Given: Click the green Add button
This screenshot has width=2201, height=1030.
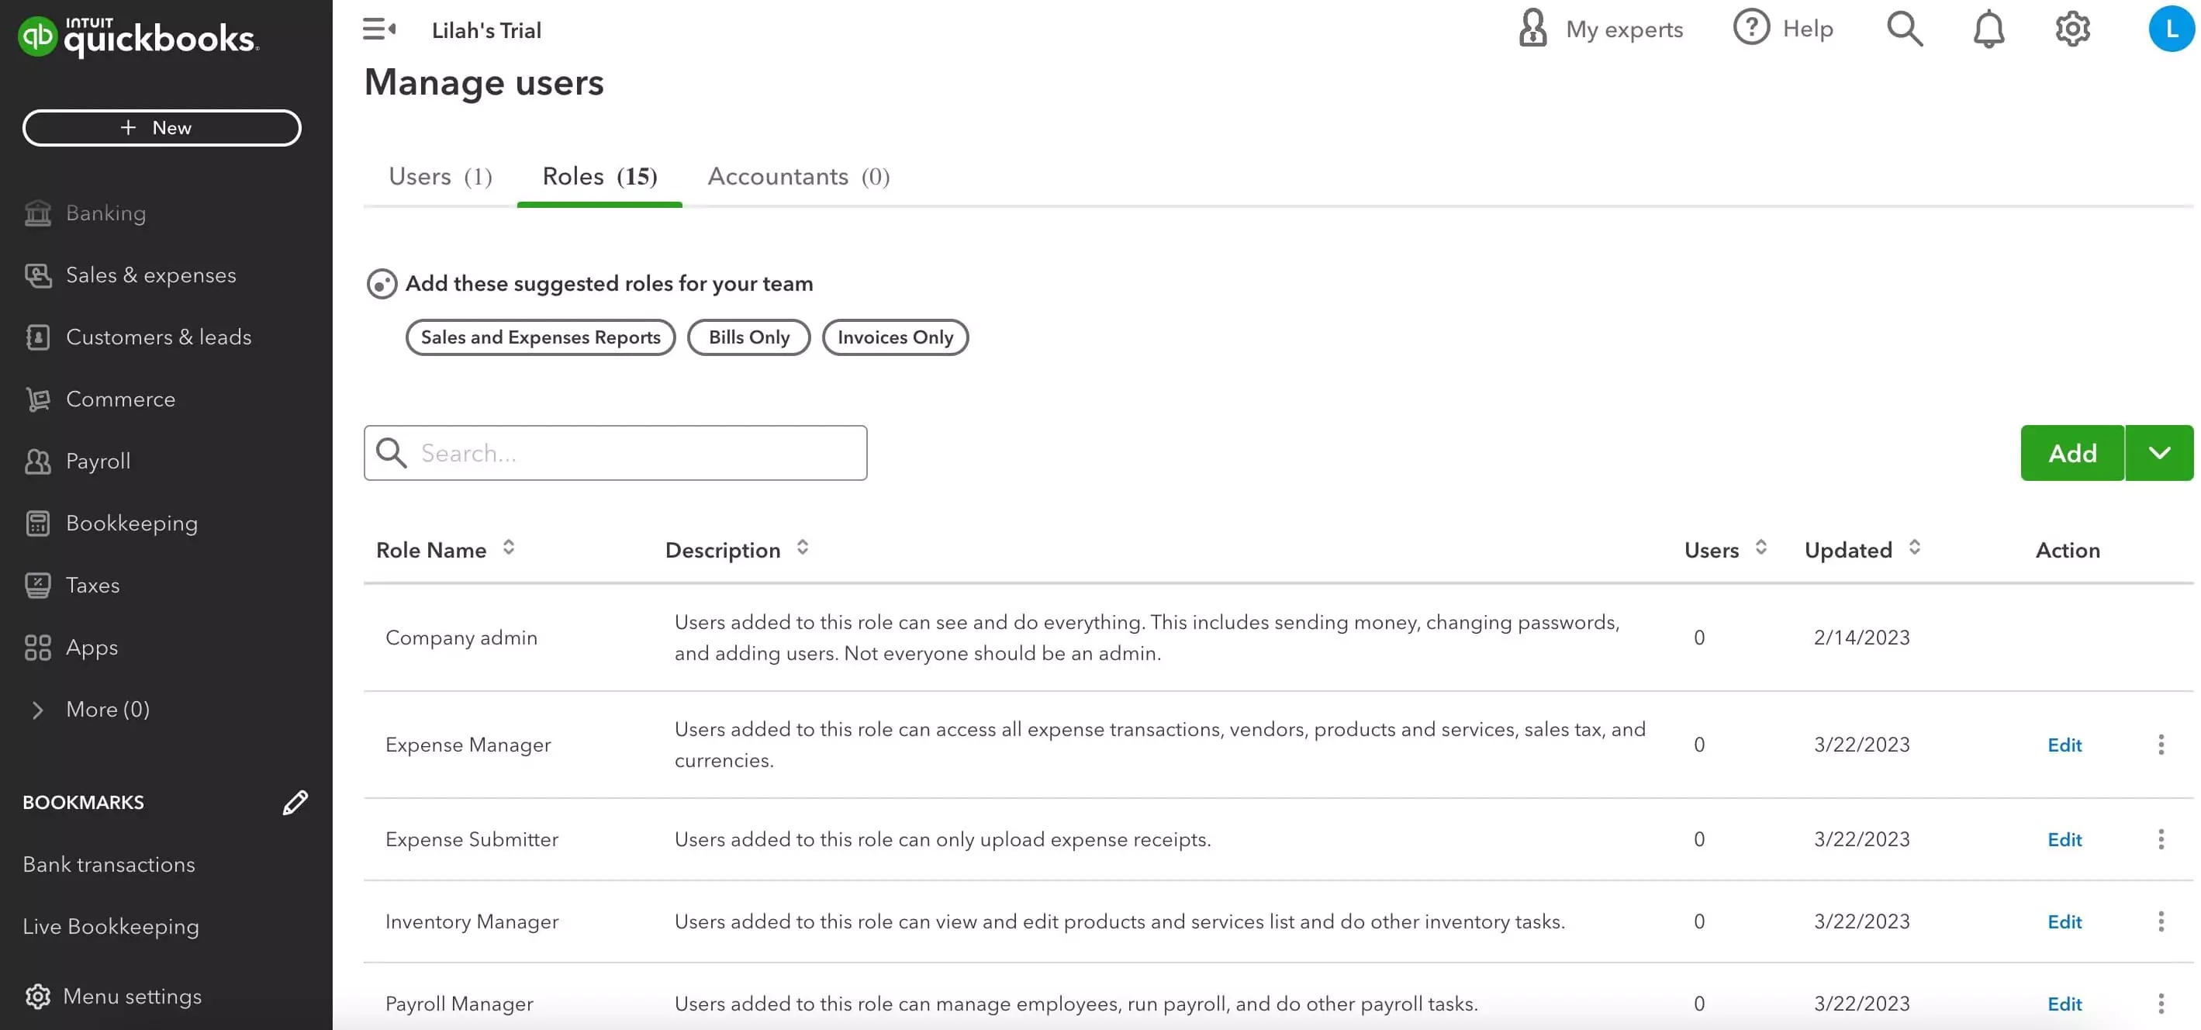Looking at the screenshot, I should pos(2071,453).
